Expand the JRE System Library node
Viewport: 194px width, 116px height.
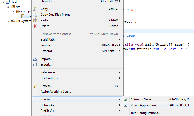click(8, 21)
